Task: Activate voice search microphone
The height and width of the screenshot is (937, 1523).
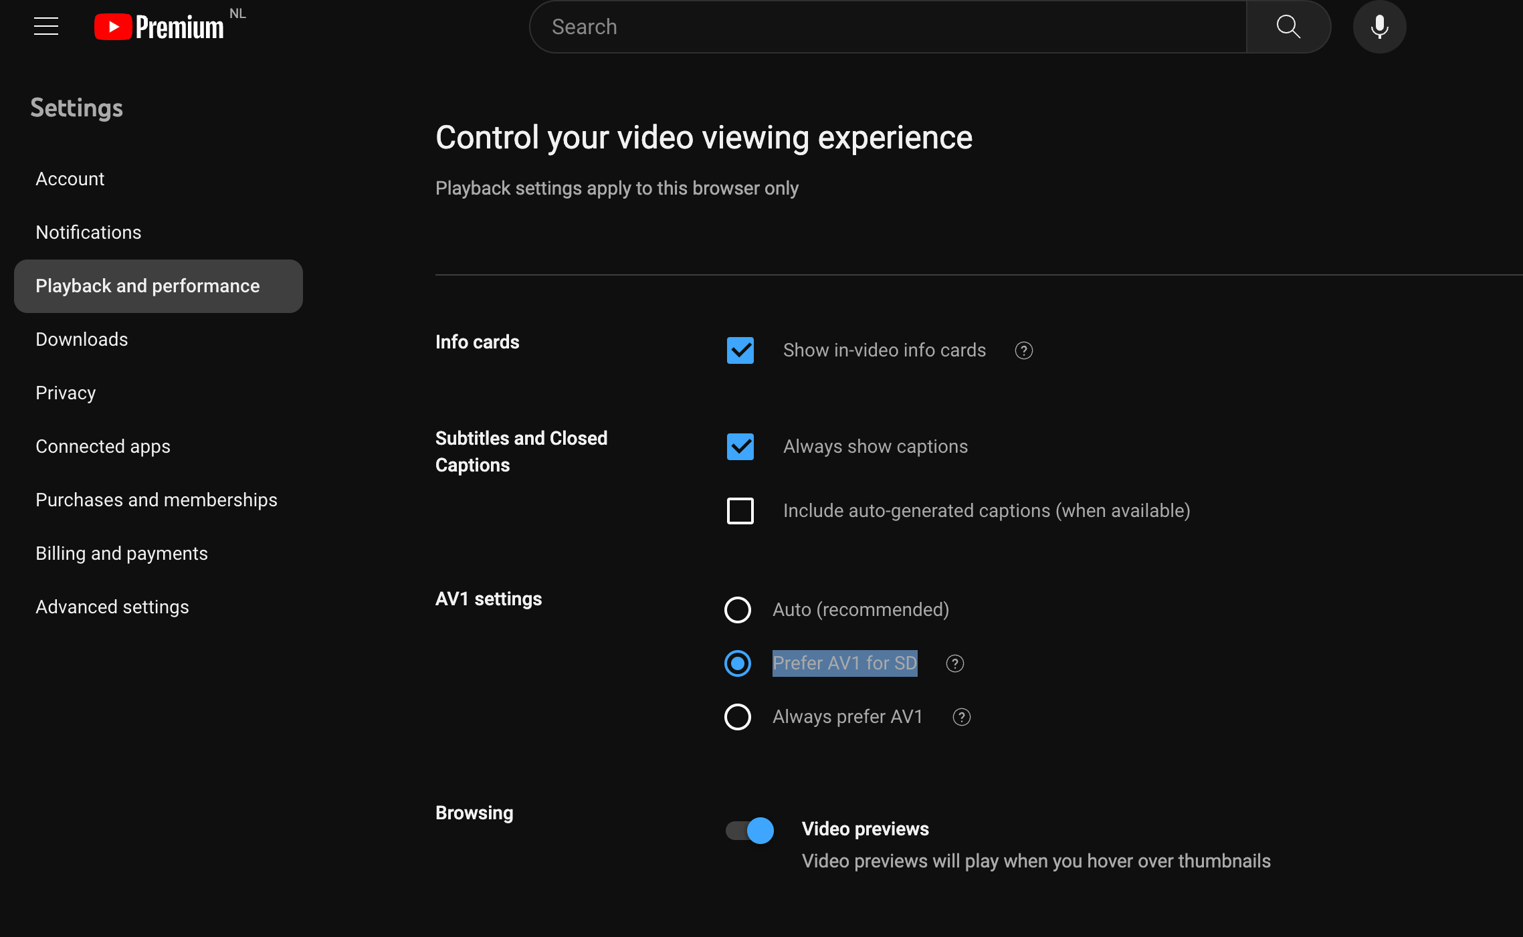Action: pos(1379,27)
